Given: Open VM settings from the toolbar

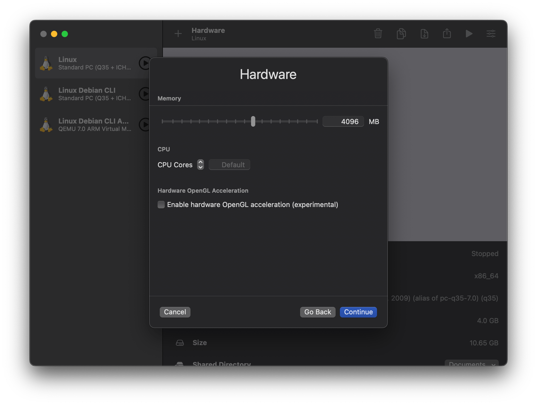Looking at the screenshot, I should pos(491,34).
